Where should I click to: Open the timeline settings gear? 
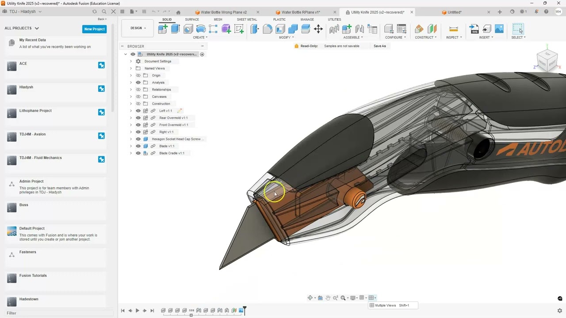[x=560, y=310]
